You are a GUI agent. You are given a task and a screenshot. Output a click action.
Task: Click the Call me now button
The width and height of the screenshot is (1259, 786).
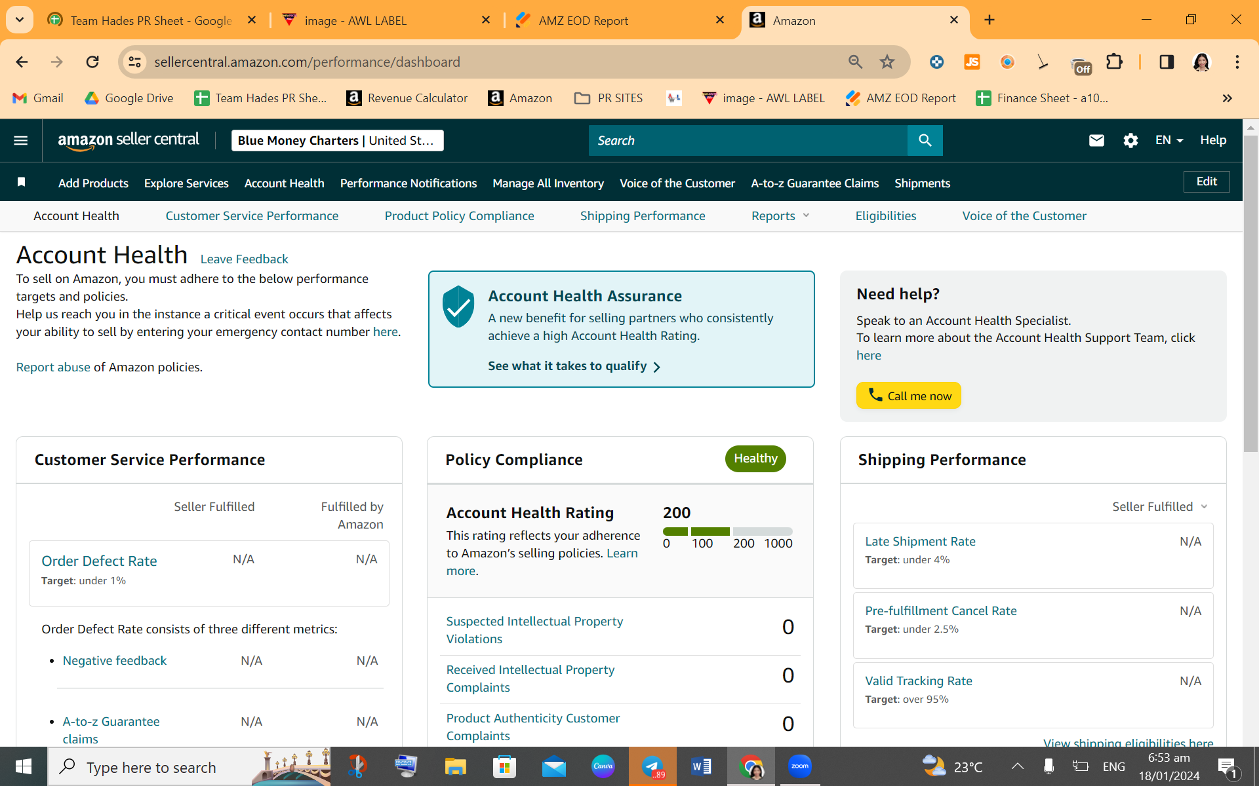point(908,396)
